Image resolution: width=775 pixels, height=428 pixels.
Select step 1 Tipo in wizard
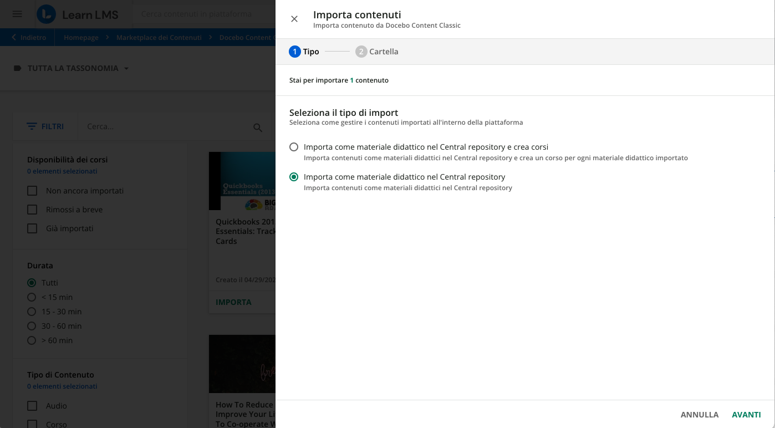304,52
